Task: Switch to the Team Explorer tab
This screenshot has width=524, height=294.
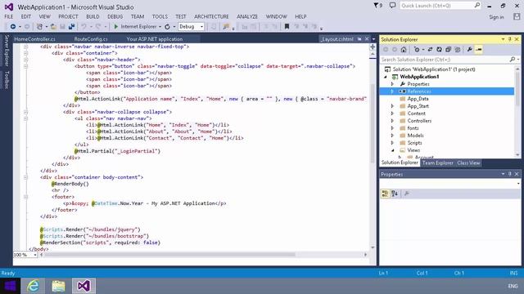Action: [438, 163]
